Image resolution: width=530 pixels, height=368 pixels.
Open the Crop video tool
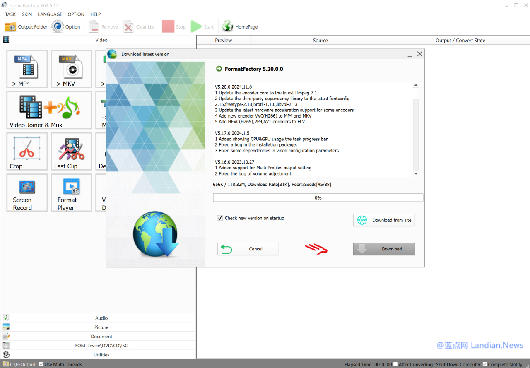[x=27, y=152]
